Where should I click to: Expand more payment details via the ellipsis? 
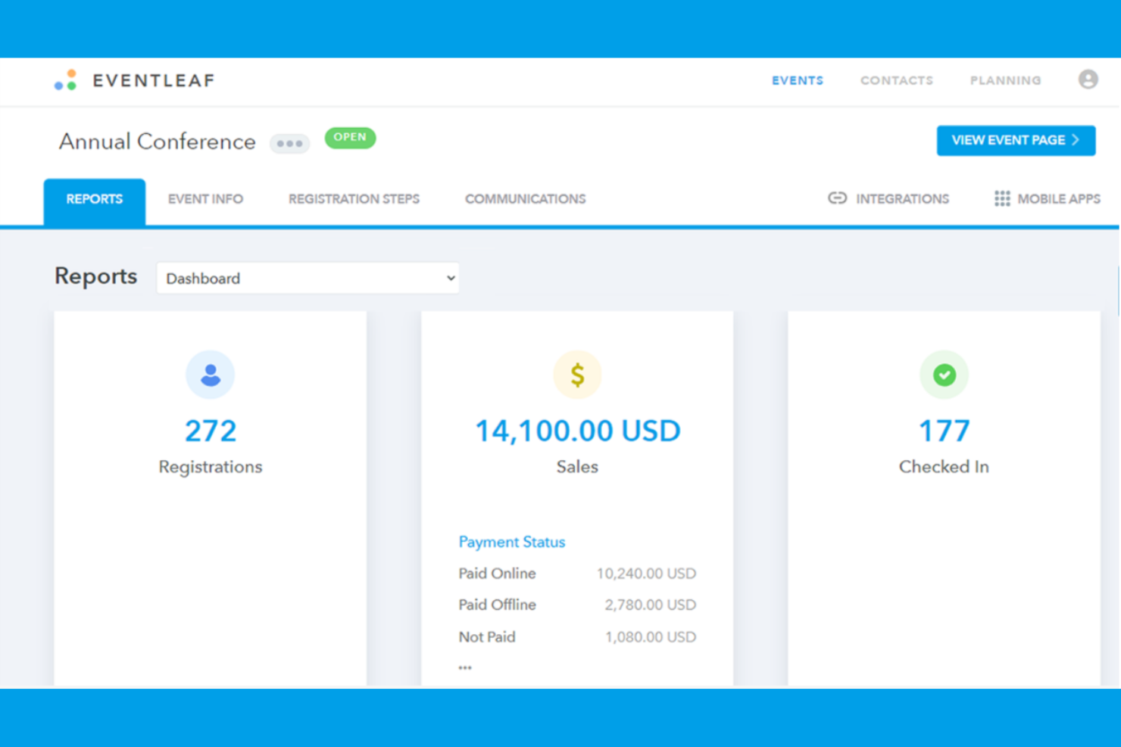464,665
